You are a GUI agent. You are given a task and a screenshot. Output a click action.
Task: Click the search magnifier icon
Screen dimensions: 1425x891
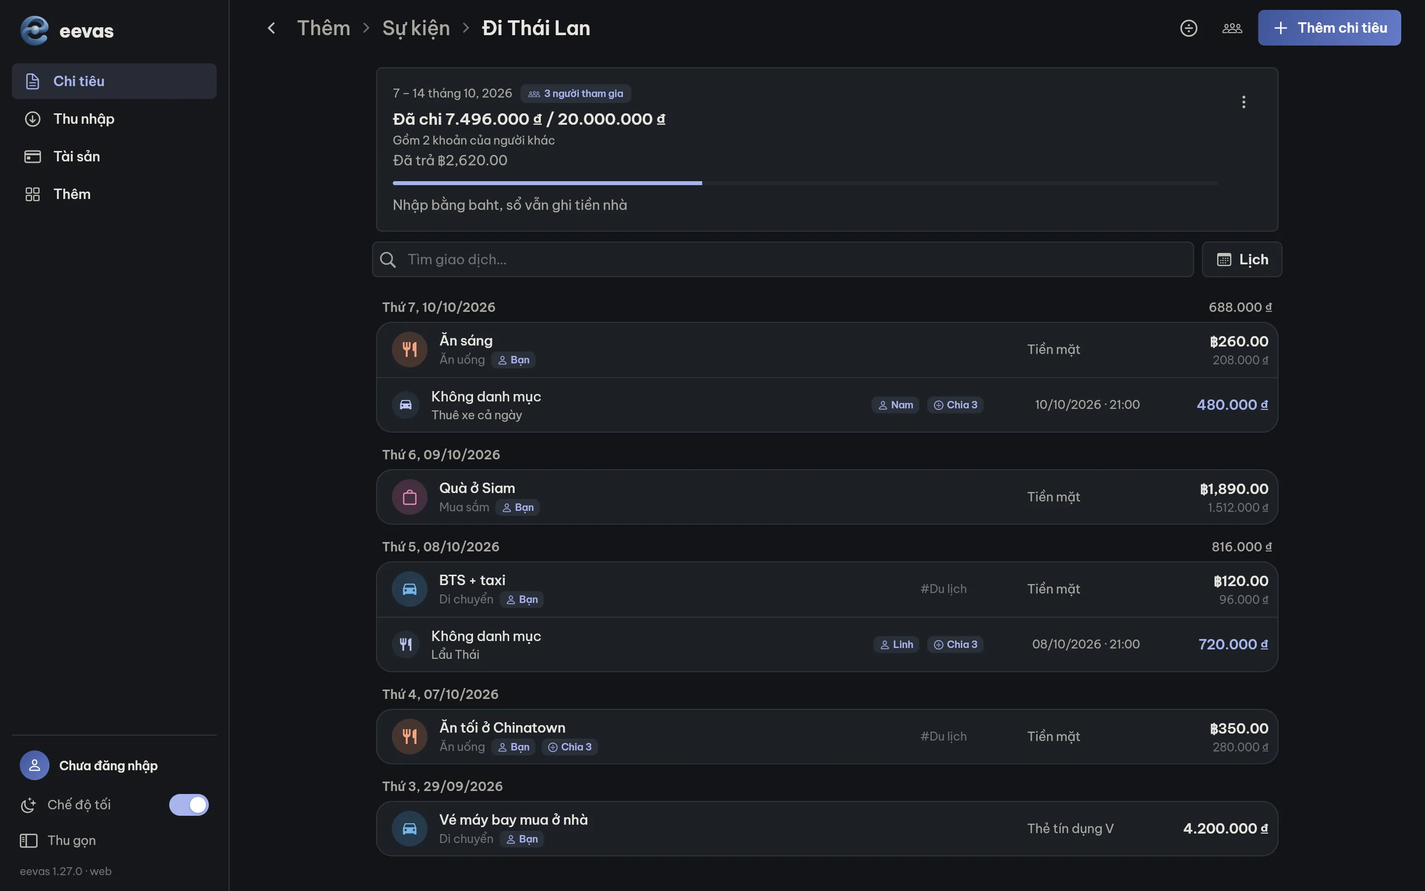[x=388, y=259]
